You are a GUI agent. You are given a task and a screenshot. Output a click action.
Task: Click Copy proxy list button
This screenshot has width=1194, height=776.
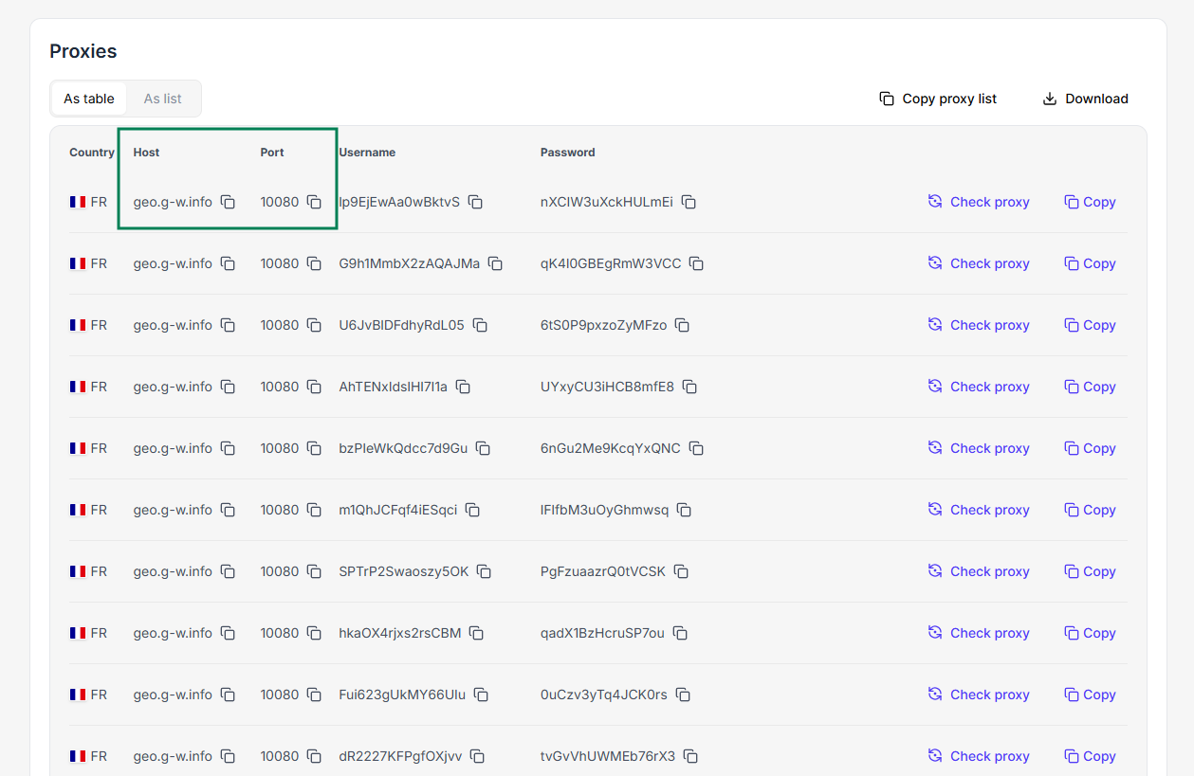(x=938, y=99)
